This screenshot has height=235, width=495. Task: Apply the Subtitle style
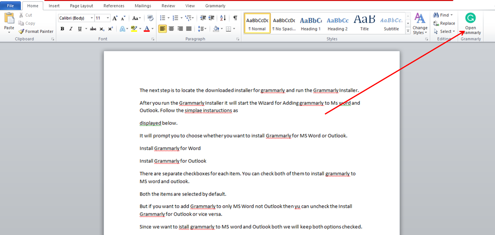tap(391, 23)
